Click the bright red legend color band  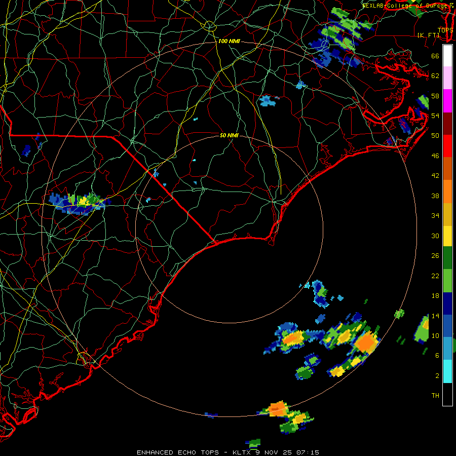pyautogui.click(x=447, y=146)
